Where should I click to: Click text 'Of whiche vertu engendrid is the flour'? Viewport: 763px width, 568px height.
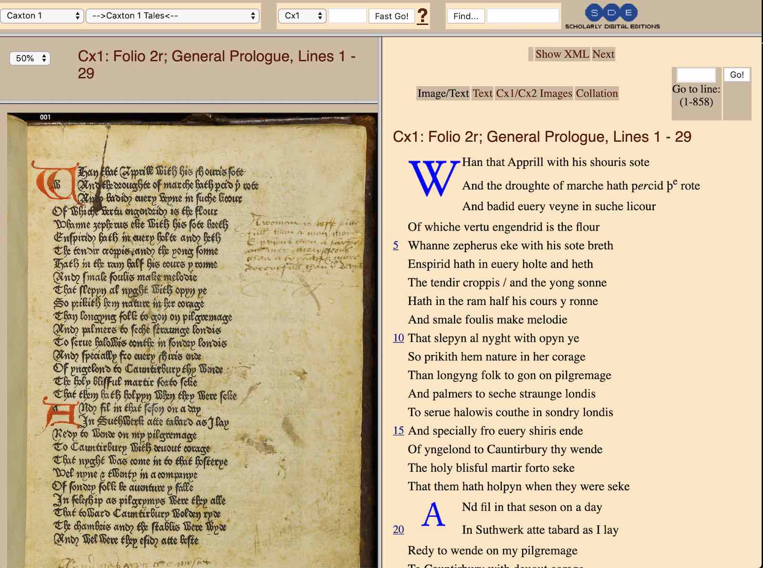504,227
